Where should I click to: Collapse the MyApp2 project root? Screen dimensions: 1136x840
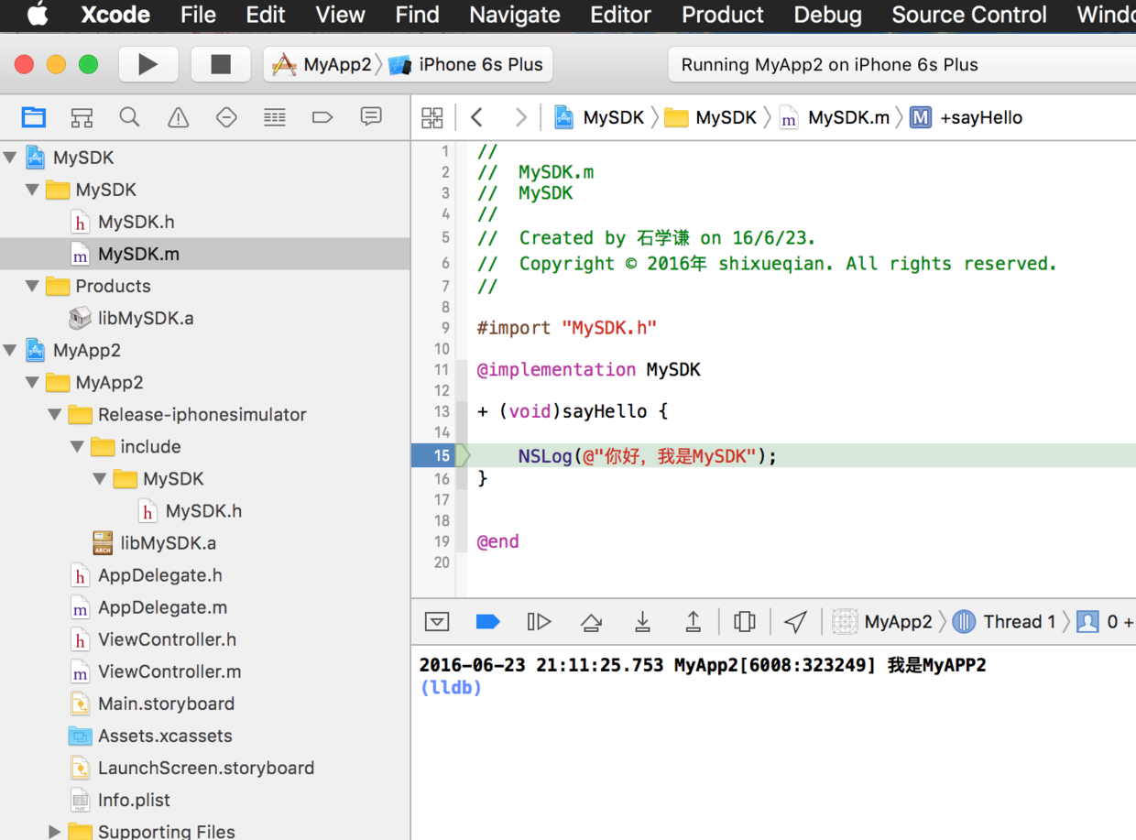10,350
